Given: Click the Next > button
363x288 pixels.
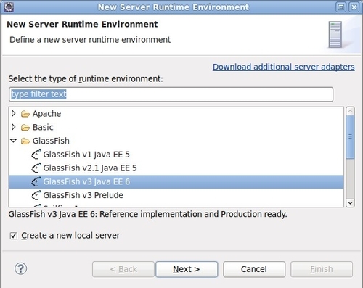Looking at the screenshot, I should (x=187, y=269).
